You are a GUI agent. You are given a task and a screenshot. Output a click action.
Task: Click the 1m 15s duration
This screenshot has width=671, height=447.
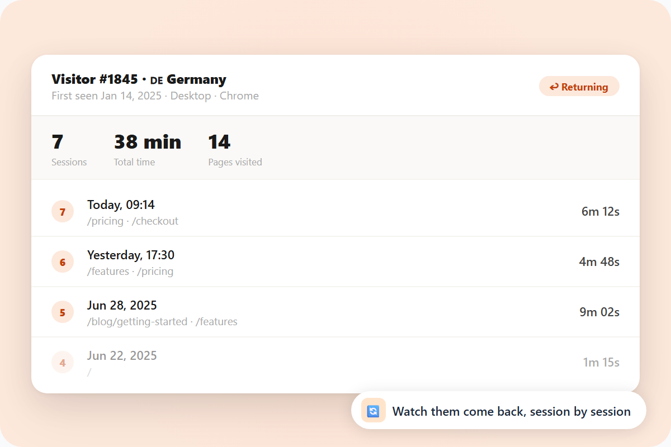[601, 362]
